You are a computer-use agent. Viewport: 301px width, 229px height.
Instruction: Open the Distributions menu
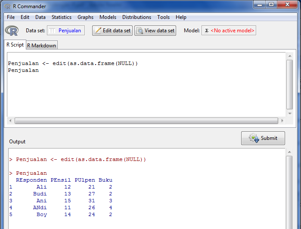137,17
